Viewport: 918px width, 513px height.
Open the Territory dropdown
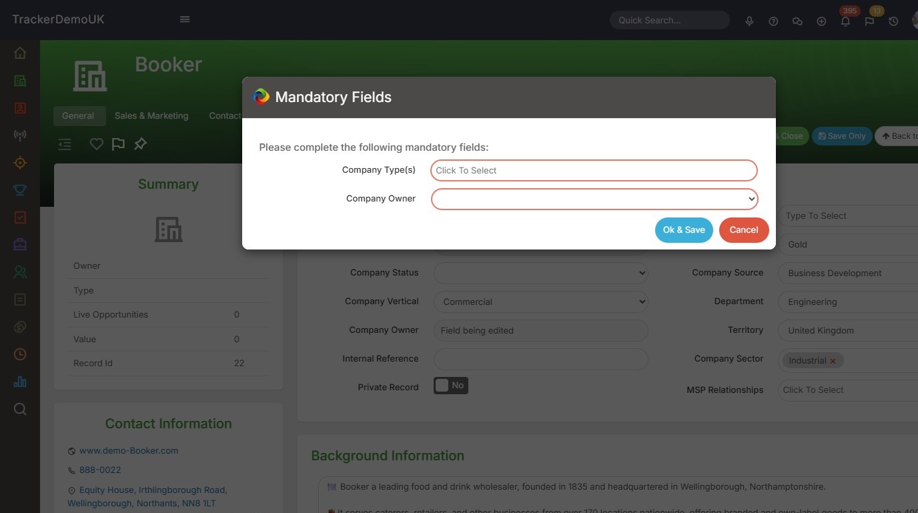tap(848, 330)
